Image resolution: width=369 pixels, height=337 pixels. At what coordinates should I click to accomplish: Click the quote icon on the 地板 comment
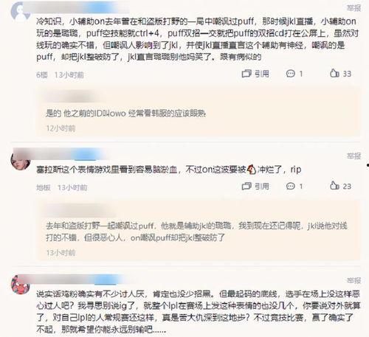click(246, 186)
